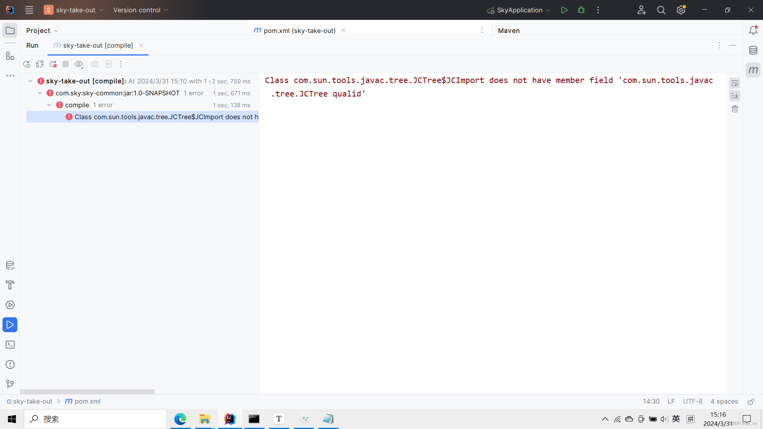Click pom.xml breadcrumb in status bar
This screenshot has height=429, width=763.
(83, 401)
